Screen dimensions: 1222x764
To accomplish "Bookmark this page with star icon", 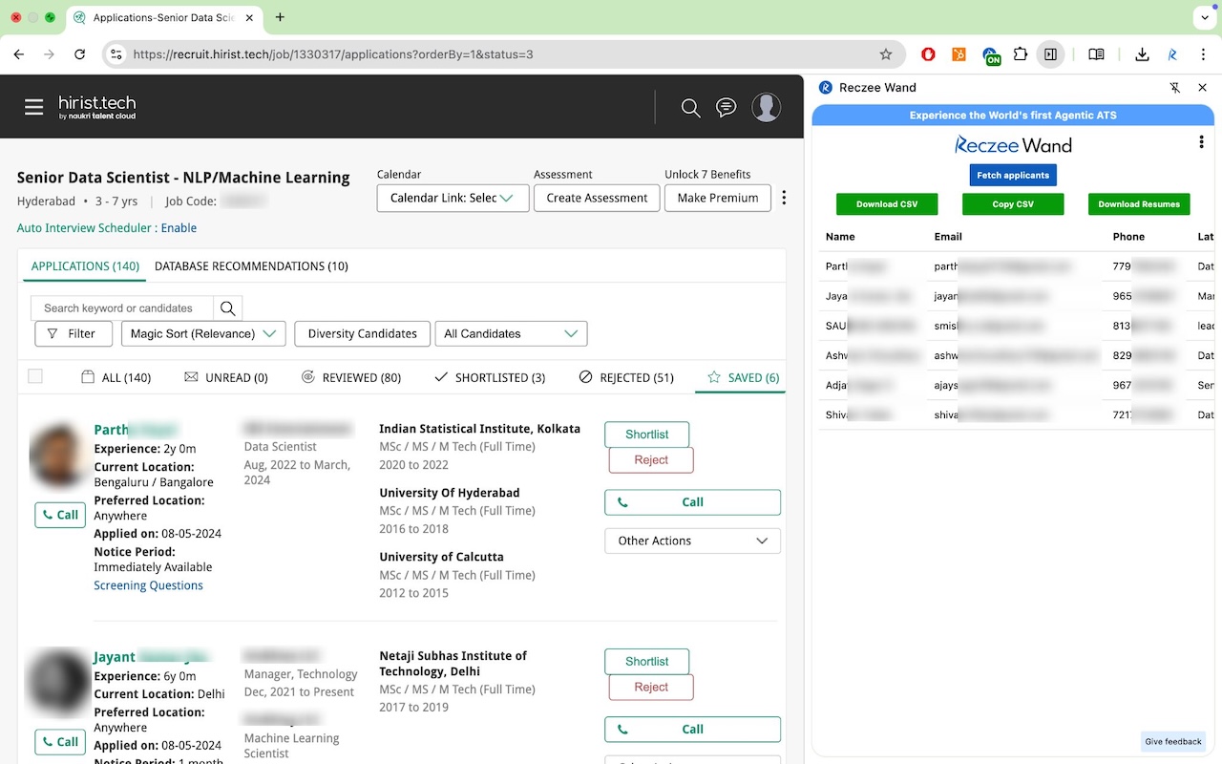I will [x=886, y=54].
